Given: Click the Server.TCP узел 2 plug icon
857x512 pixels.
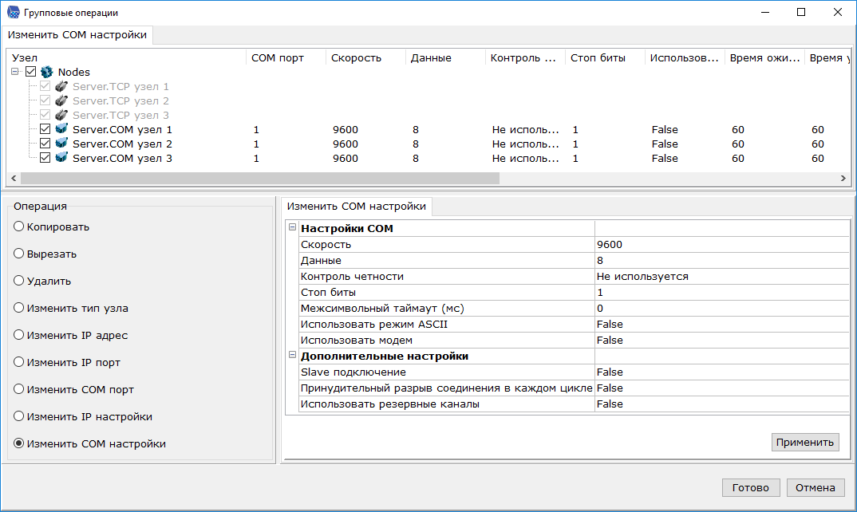Looking at the screenshot, I should coord(61,100).
